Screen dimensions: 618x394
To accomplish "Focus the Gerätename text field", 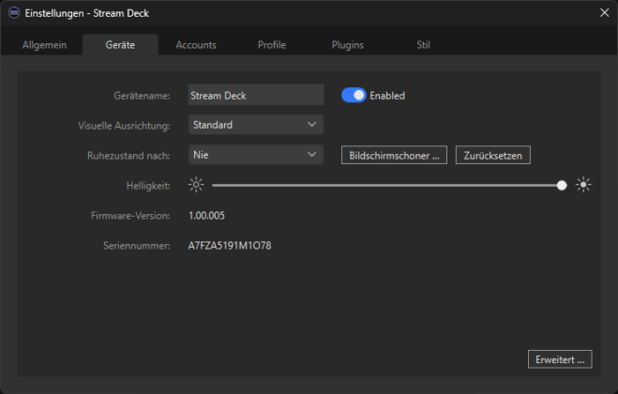I will point(255,95).
